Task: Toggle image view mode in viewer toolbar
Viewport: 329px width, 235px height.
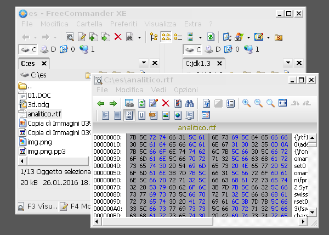Action: tap(166, 115)
